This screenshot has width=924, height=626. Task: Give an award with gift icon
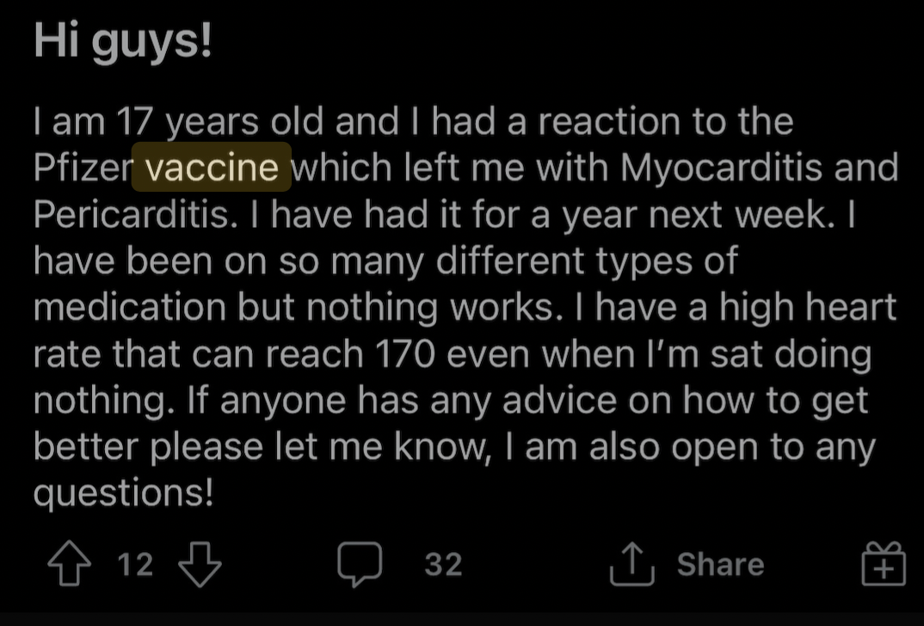click(x=884, y=563)
